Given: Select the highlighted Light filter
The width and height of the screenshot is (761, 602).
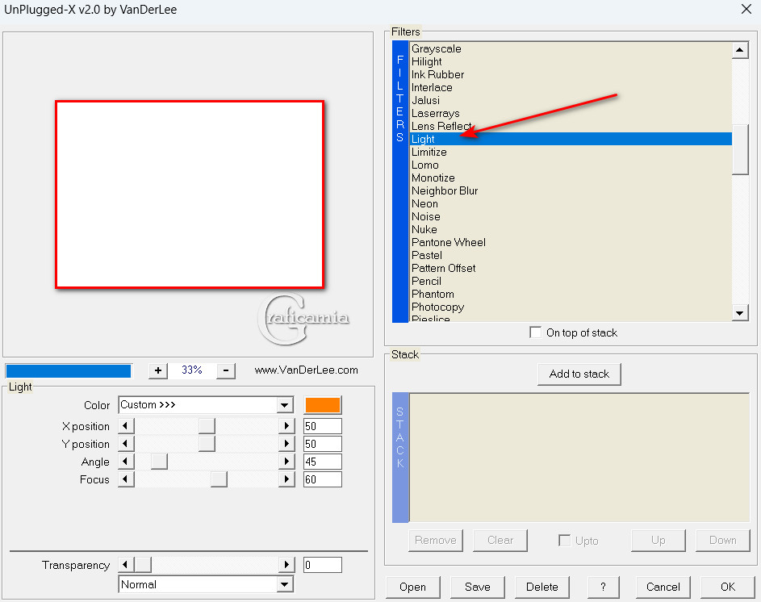Looking at the screenshot, I should click(571, 139).
